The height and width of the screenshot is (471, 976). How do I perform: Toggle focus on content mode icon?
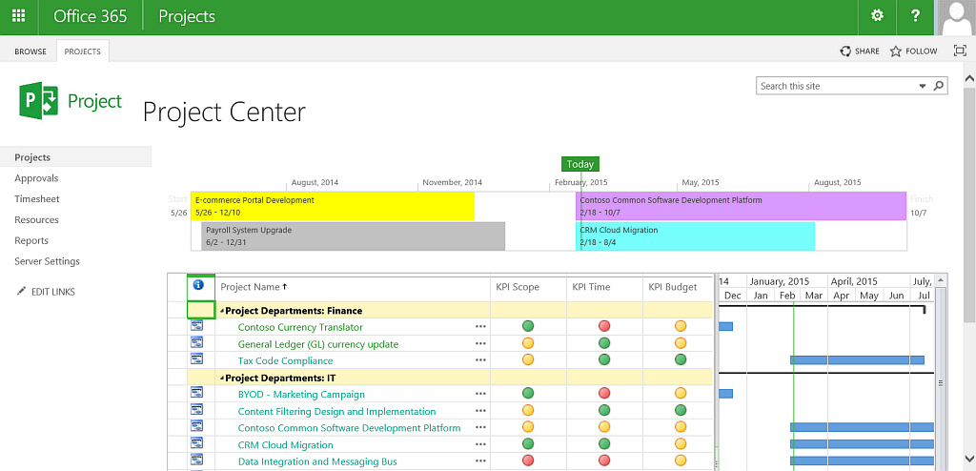[x=960, y=51]
